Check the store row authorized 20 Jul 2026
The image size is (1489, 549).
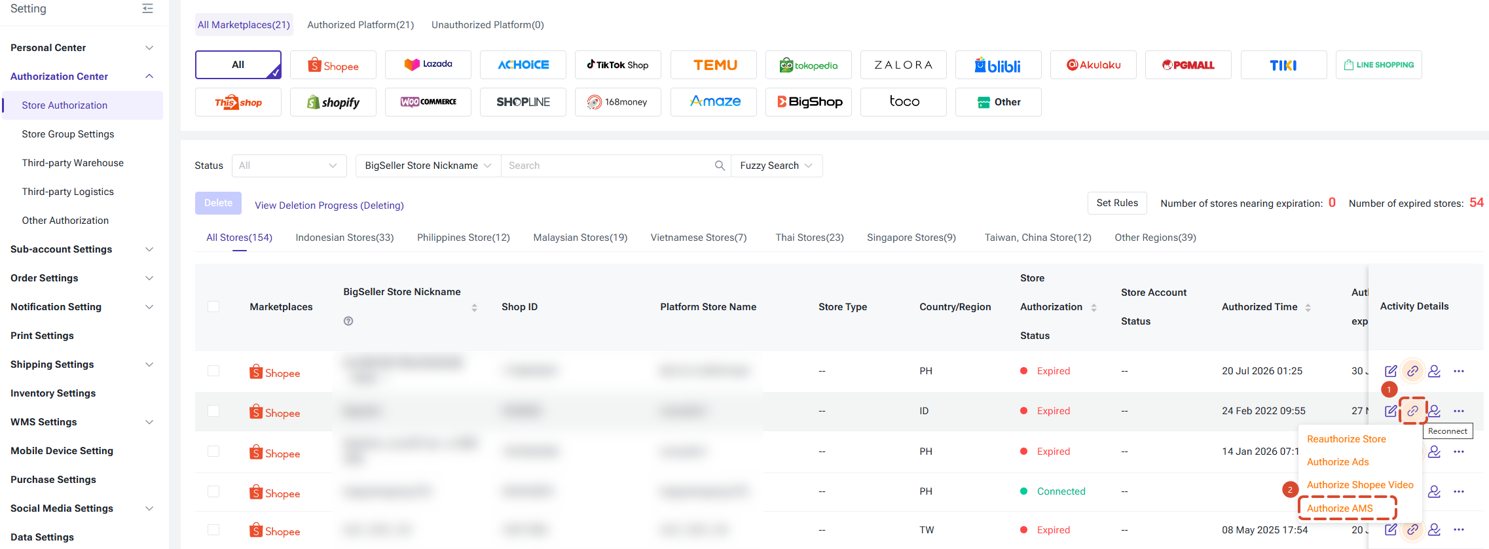pos(213,370)
